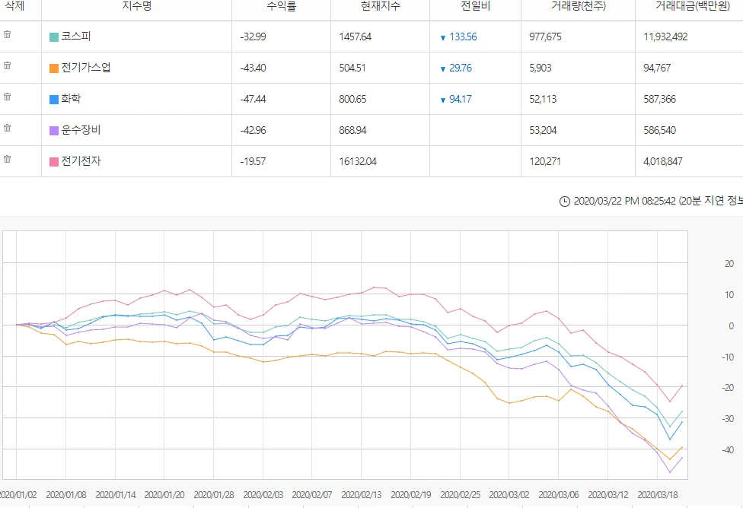
Task: Select the 운수장비 index name
Action: [x=81, y=130]
